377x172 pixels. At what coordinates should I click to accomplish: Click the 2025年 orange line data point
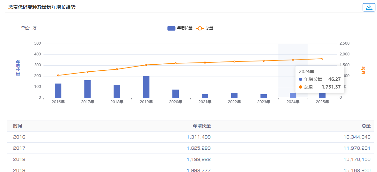pos(322,59)
